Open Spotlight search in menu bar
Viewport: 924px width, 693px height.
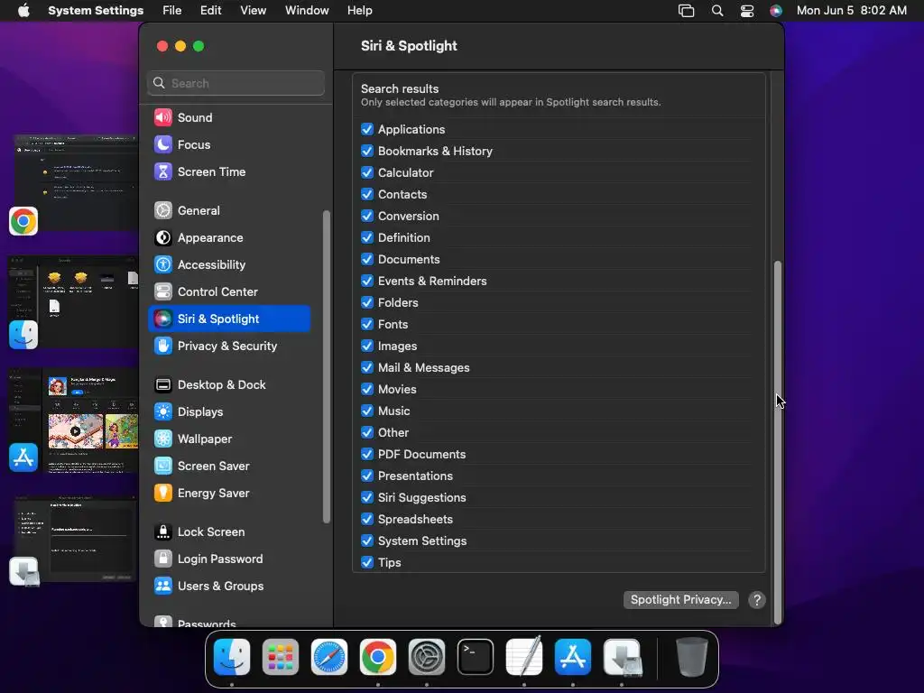tap(717, 11)
